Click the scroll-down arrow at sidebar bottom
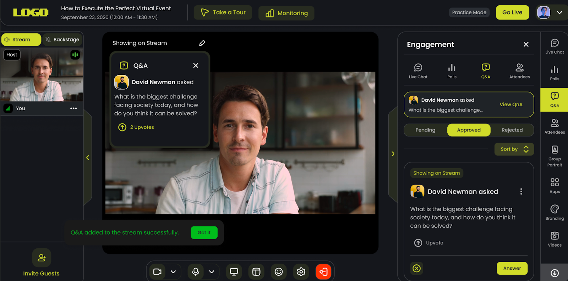This screenshot has width=568, height=281. 555,273
